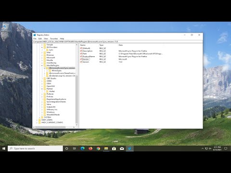The width and height of the screenshot is (231, 173).
Task: Open the Recycle Bin desktop icon
Action: (x=6, y=27)
